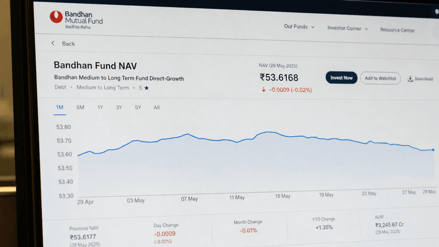Click the five star rating icon
Screen dimensions: 439x247
(x=146, y=88)
